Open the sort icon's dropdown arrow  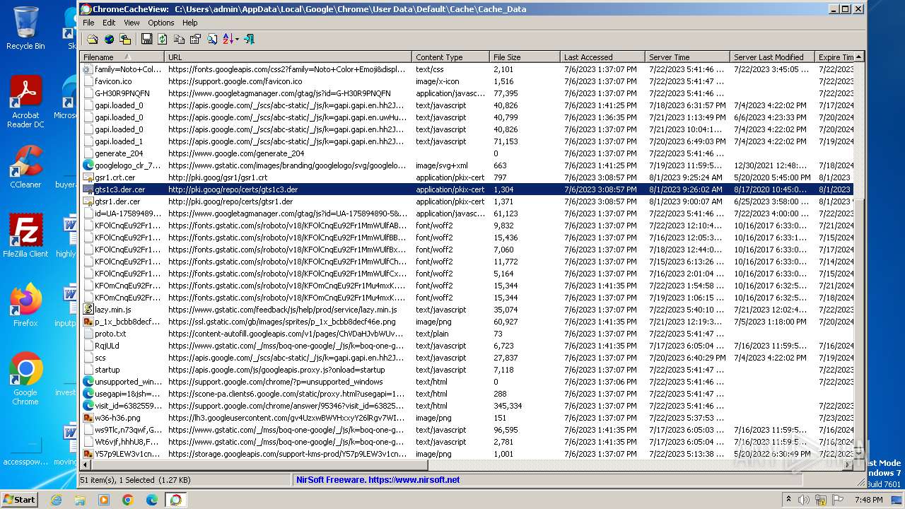(238, 40)
